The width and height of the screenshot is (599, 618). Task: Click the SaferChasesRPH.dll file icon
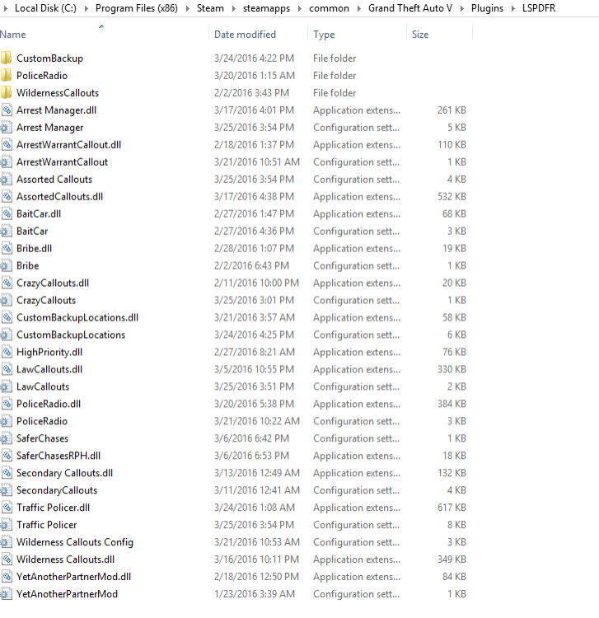[7, 456]
